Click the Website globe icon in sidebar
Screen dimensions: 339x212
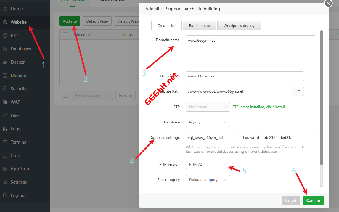click(5, 22)
